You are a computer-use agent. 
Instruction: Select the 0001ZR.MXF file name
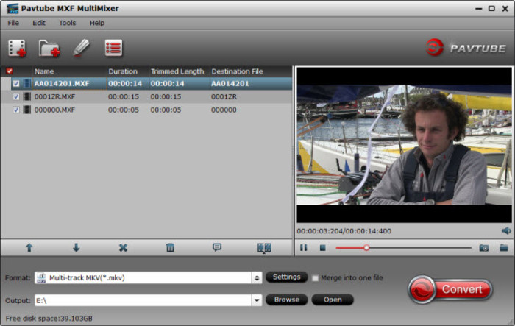click(x=54, y=96)
